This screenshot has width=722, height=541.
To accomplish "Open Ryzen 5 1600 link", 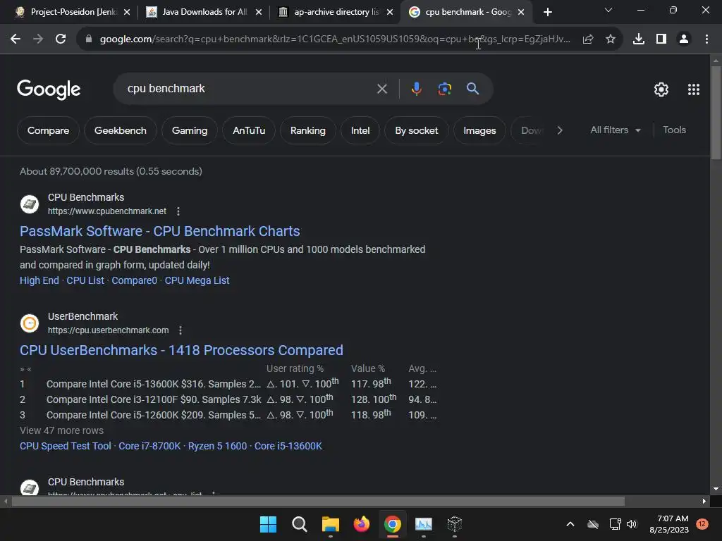I will click(x=217, y=446).
